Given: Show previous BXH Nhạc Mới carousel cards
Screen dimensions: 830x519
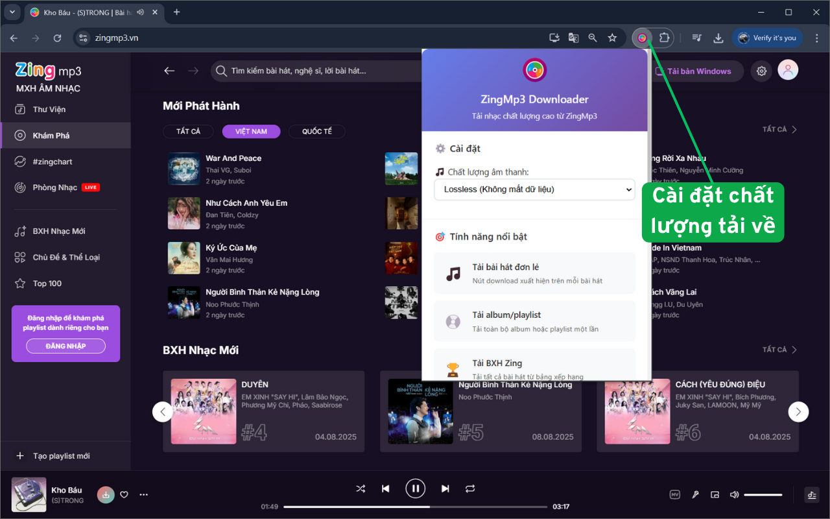Looking at the screenshot, I should tap(163, 411).
